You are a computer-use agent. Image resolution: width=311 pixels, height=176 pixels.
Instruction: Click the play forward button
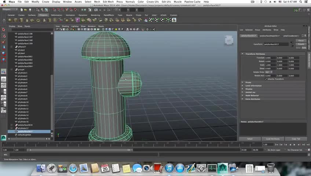coord(294,145)
